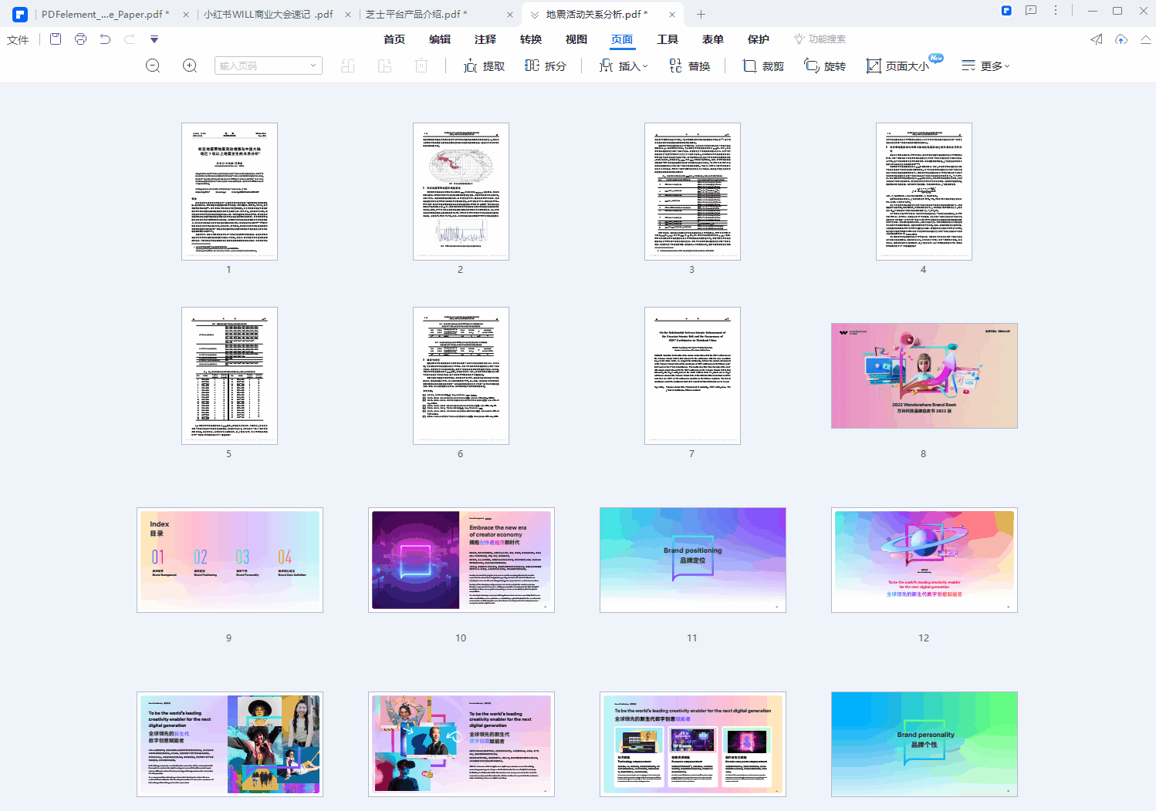Open 页面大小 (page size) tool
The height and width of the screenshot is (811, 1156).
pyautogui.click(x=901, y=66)
